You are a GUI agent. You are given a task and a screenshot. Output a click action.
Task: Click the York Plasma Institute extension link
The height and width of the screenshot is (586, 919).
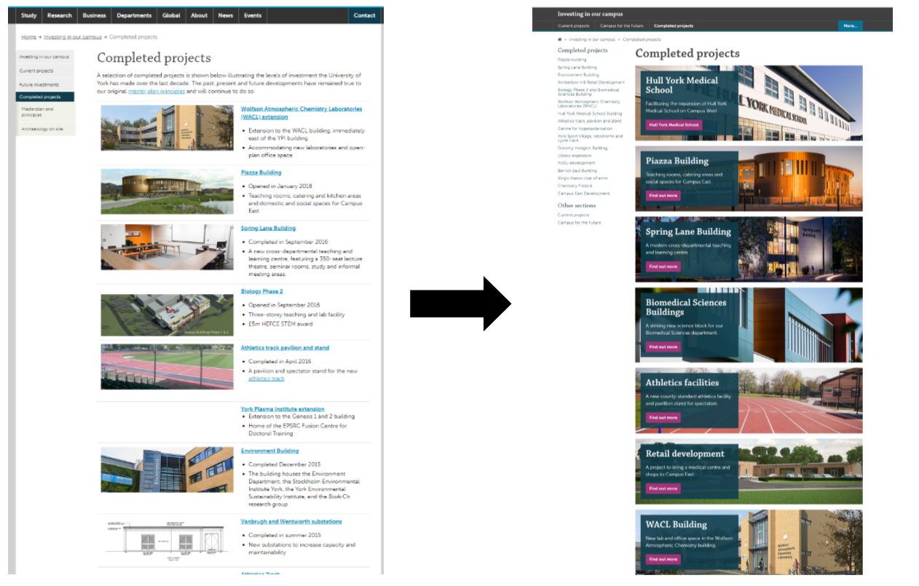[x=283, y=409]
